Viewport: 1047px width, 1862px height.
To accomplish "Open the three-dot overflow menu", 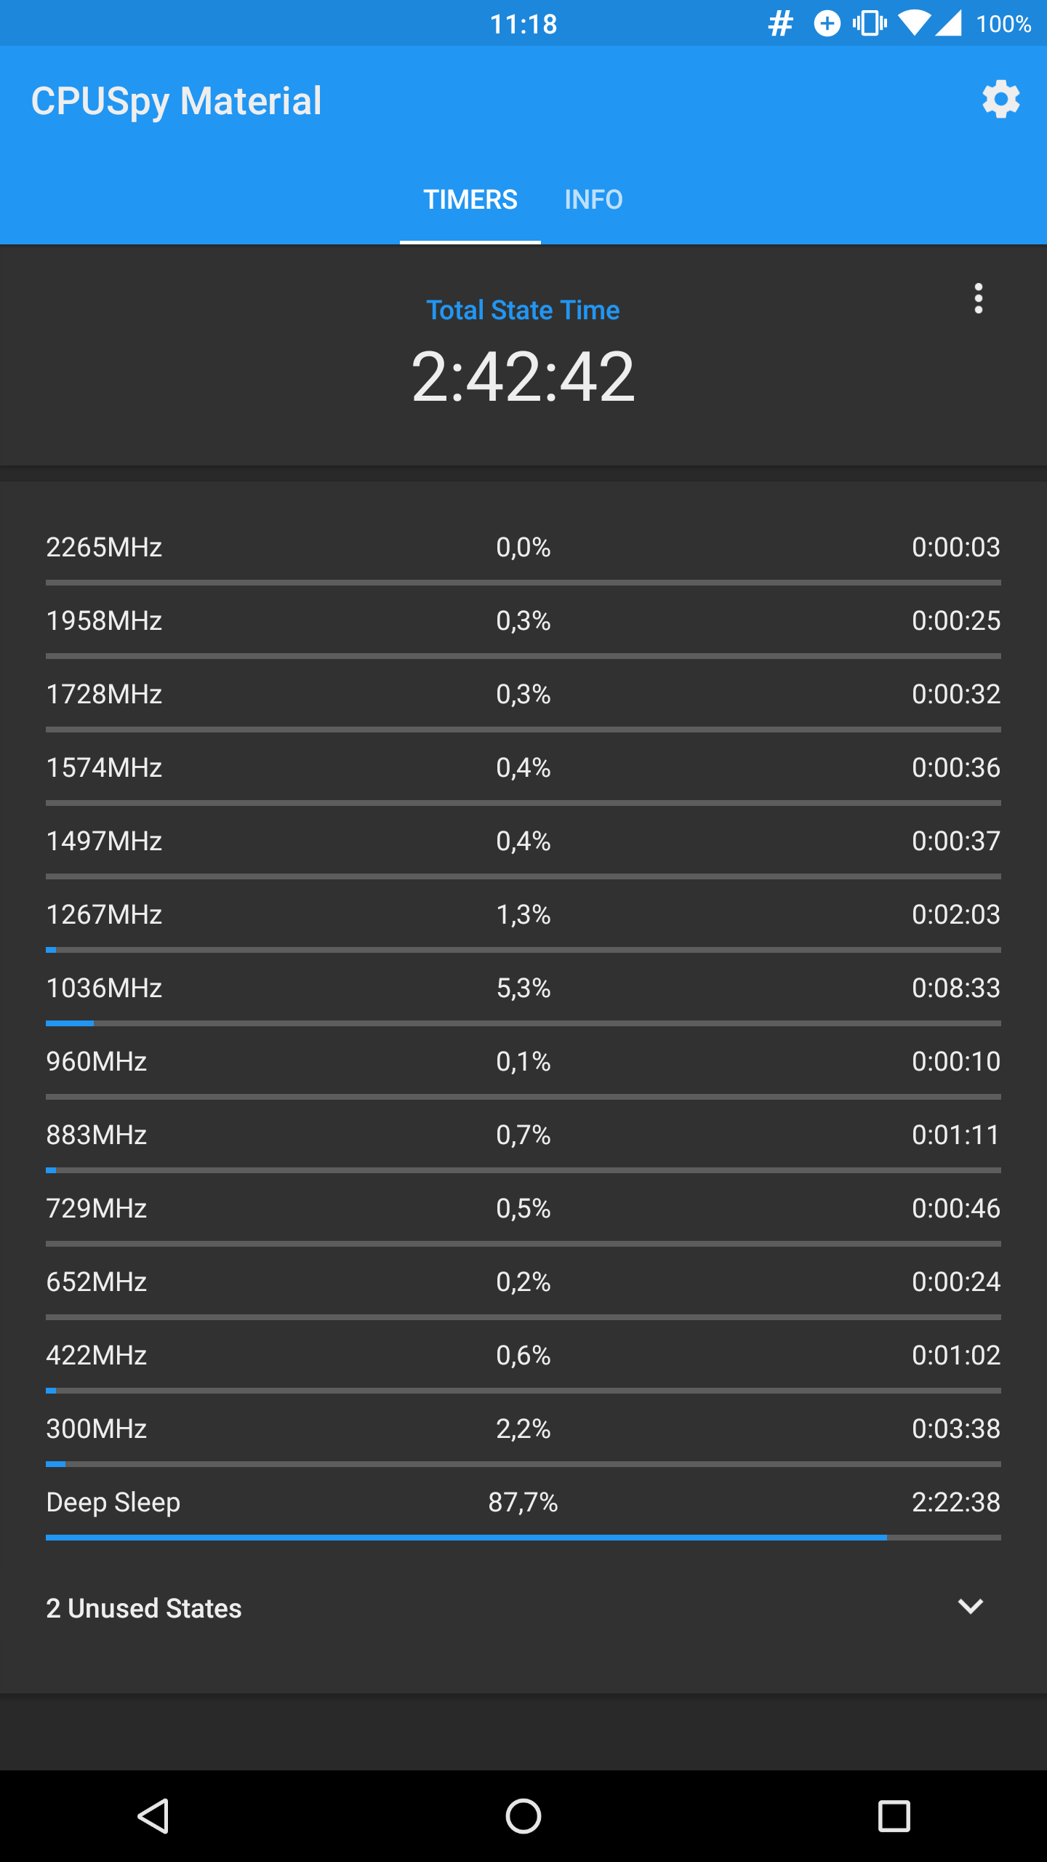I will pyautogui.click(x=979, y=298).
